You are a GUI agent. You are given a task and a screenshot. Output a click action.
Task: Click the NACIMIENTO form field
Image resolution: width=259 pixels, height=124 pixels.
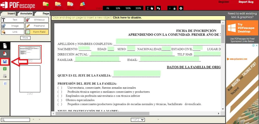point(84,48)
